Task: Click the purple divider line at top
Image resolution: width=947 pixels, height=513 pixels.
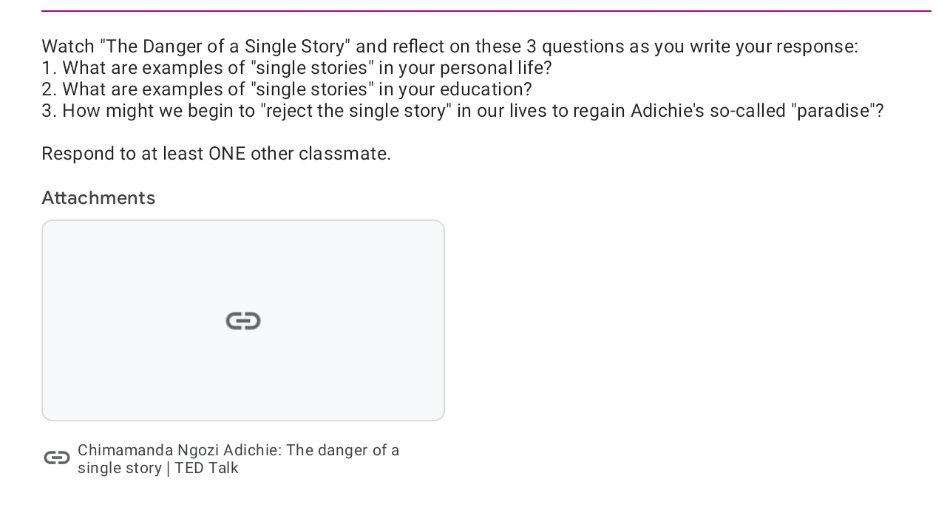Action: [x=486, y=11]
